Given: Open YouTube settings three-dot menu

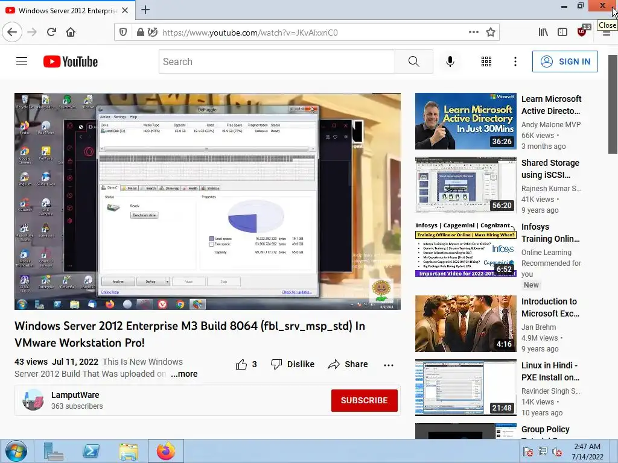Looking at the screenshot, I should click(515, 61).
